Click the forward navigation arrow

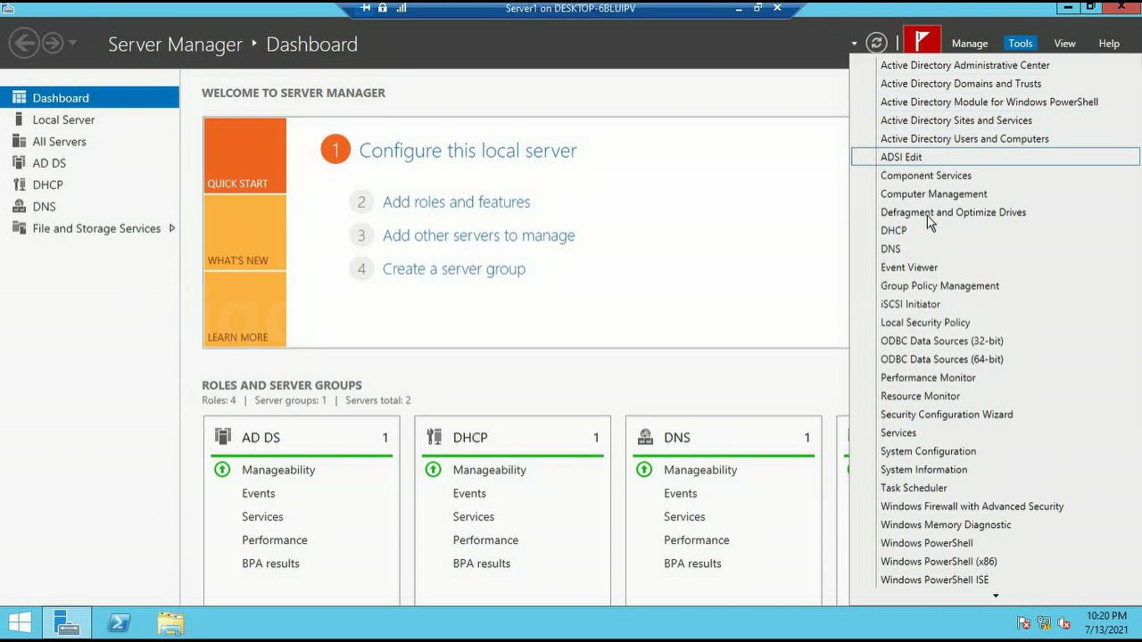pos(53,43)
